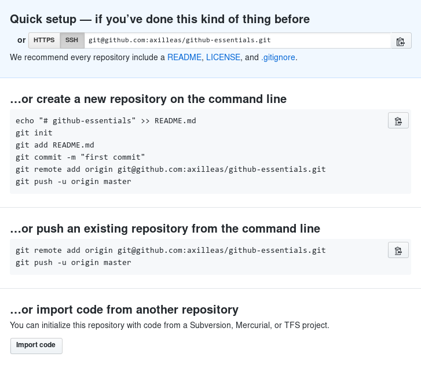Click git push line in existing-repository block
This screenshot has height=368, width=421.
pyautogui.click(x=74, y=263)
